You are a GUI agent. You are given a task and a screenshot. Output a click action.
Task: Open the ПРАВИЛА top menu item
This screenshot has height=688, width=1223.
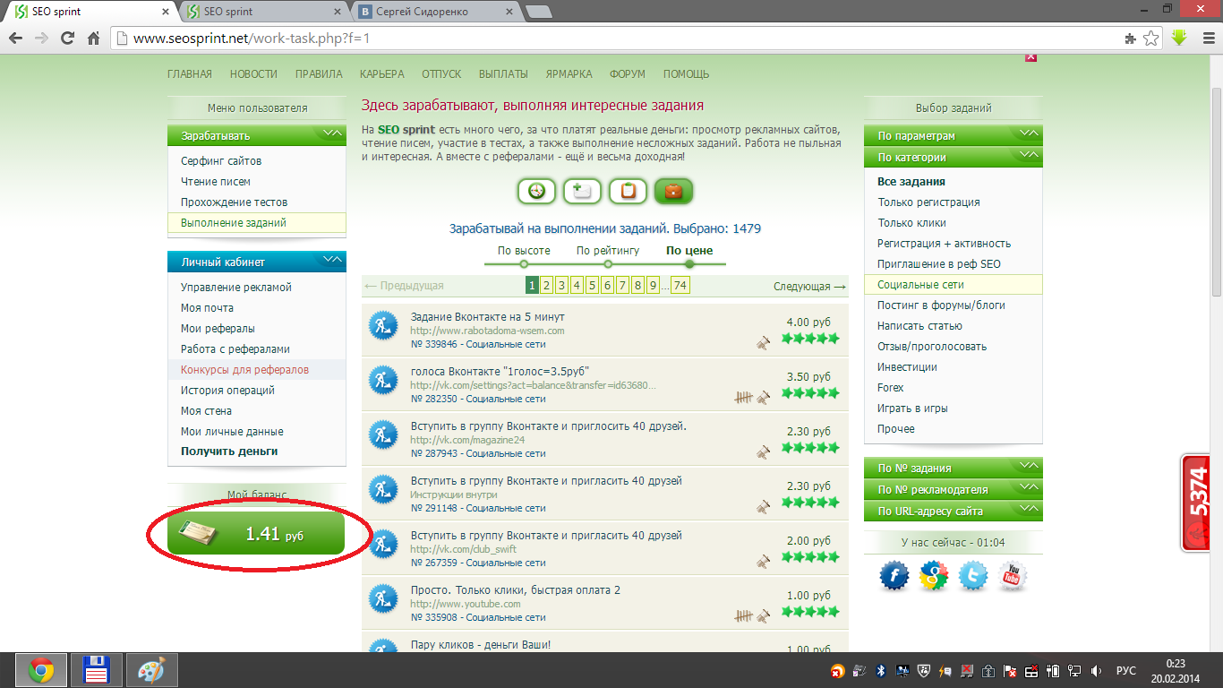click(x=319, y=74)
